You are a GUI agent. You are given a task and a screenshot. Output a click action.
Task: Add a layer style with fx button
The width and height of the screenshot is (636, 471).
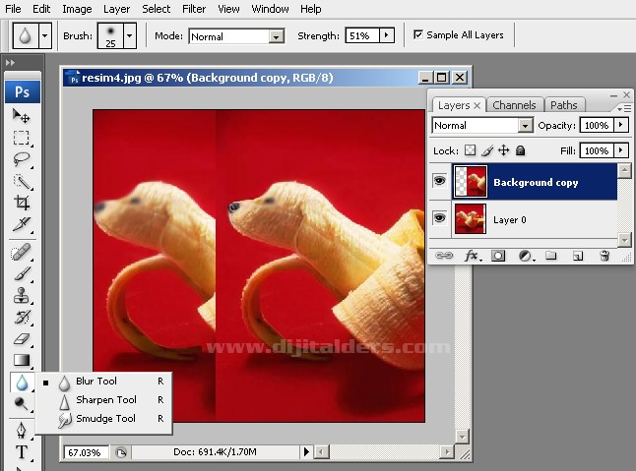[473, 256]
